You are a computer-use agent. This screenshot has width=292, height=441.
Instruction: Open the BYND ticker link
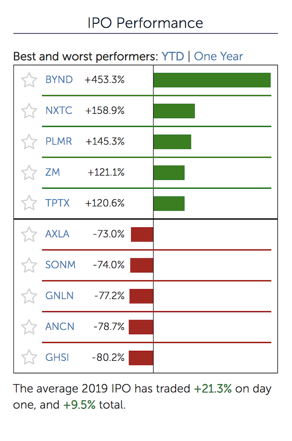(x=59, y=80)
